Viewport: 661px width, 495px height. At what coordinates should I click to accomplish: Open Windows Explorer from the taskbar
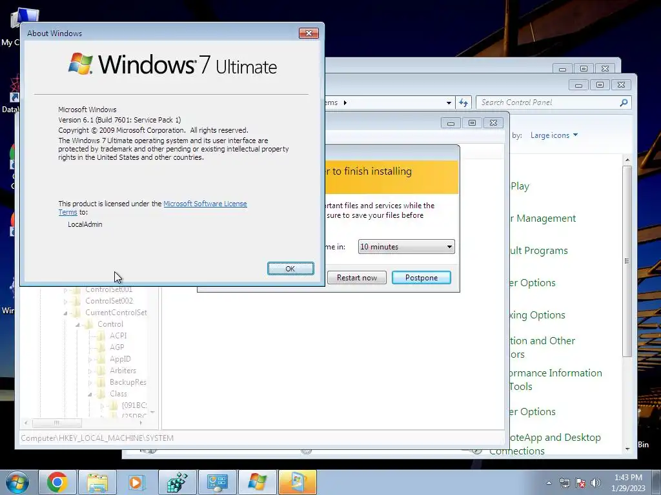click(x=97, y=482)
